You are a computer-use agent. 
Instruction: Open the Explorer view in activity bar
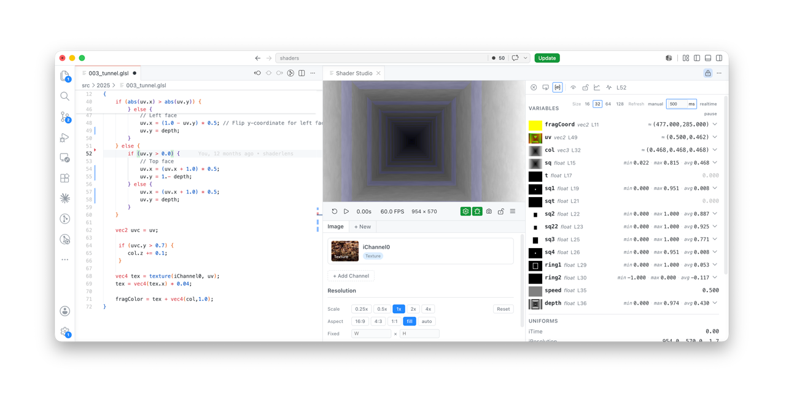point(65,76)
